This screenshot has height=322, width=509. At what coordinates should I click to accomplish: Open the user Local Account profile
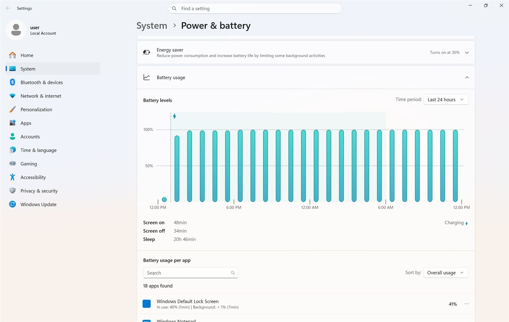coord(31,30)
